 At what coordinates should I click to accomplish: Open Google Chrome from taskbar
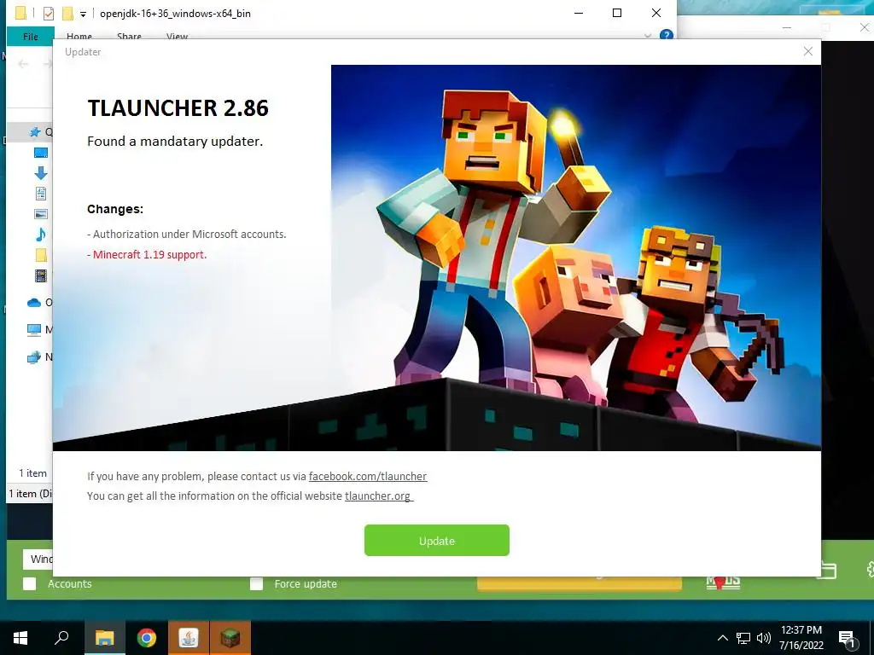pyautogui.click(x=147, y=638)
